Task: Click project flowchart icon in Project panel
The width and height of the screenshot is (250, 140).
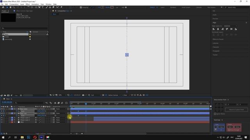Action: 47,34
